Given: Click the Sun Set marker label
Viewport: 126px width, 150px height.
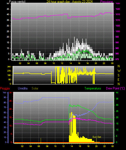Looking at the screenshot, I should tap(97, 137).
